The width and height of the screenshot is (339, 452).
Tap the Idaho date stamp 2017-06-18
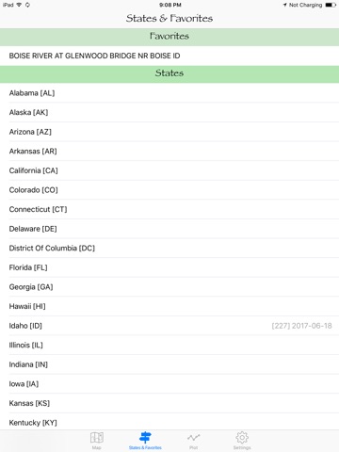click(312, 326)
